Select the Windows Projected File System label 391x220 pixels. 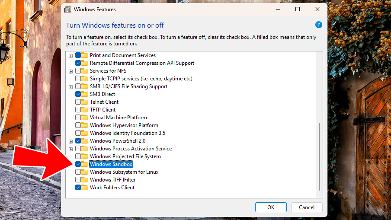pyautogui.click(x=125, y=156)
